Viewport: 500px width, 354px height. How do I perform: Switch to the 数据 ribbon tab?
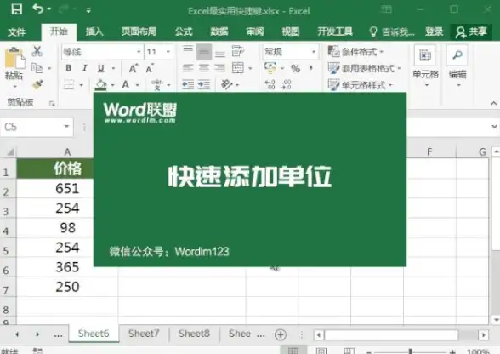(219, 31)
